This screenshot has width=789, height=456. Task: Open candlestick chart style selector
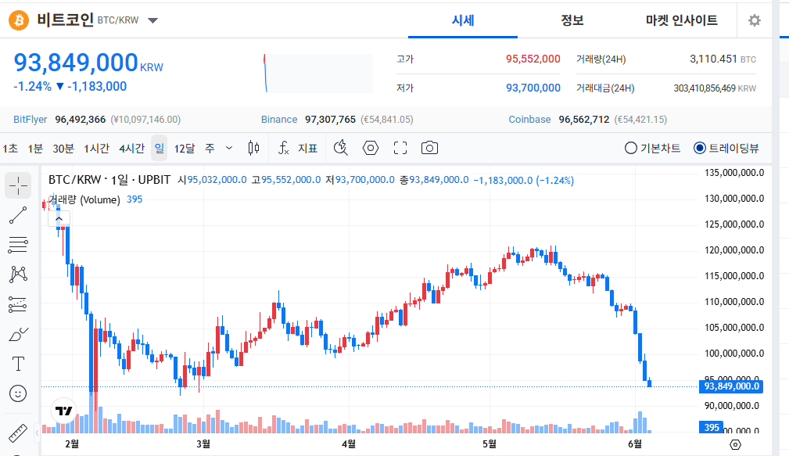click(x=253, y=148)
